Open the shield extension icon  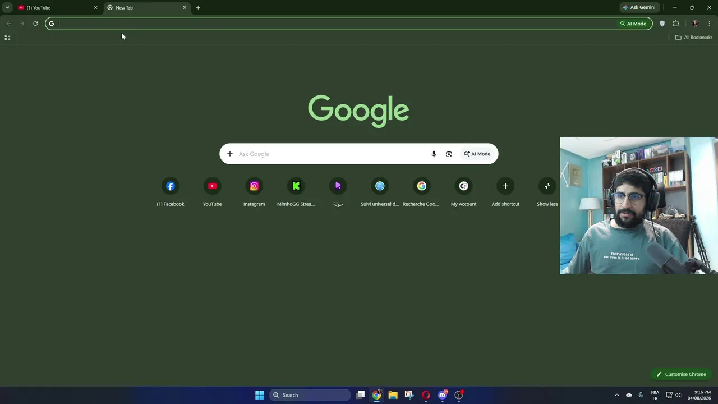(662, 24)
